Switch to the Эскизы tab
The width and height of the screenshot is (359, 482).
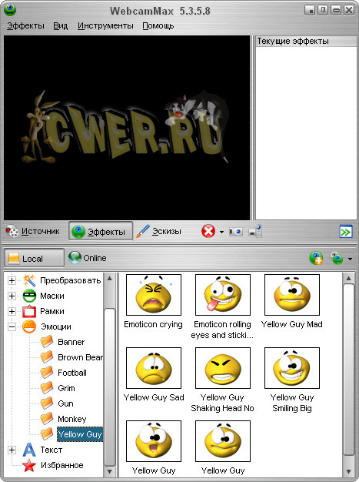pyautogui.click(x=159, y=231)
